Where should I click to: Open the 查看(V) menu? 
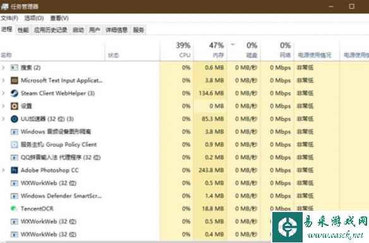59,18
